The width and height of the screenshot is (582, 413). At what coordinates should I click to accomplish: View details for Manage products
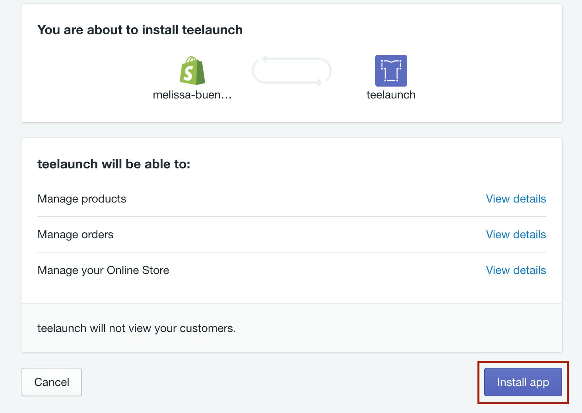(516, 199)
